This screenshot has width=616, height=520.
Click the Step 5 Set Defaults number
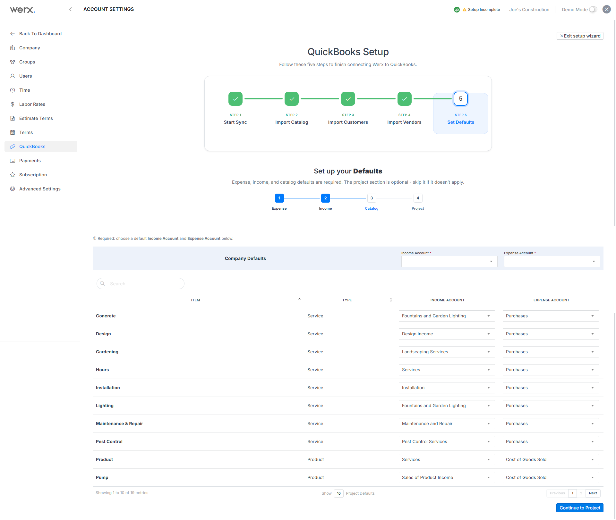[461, 99]
